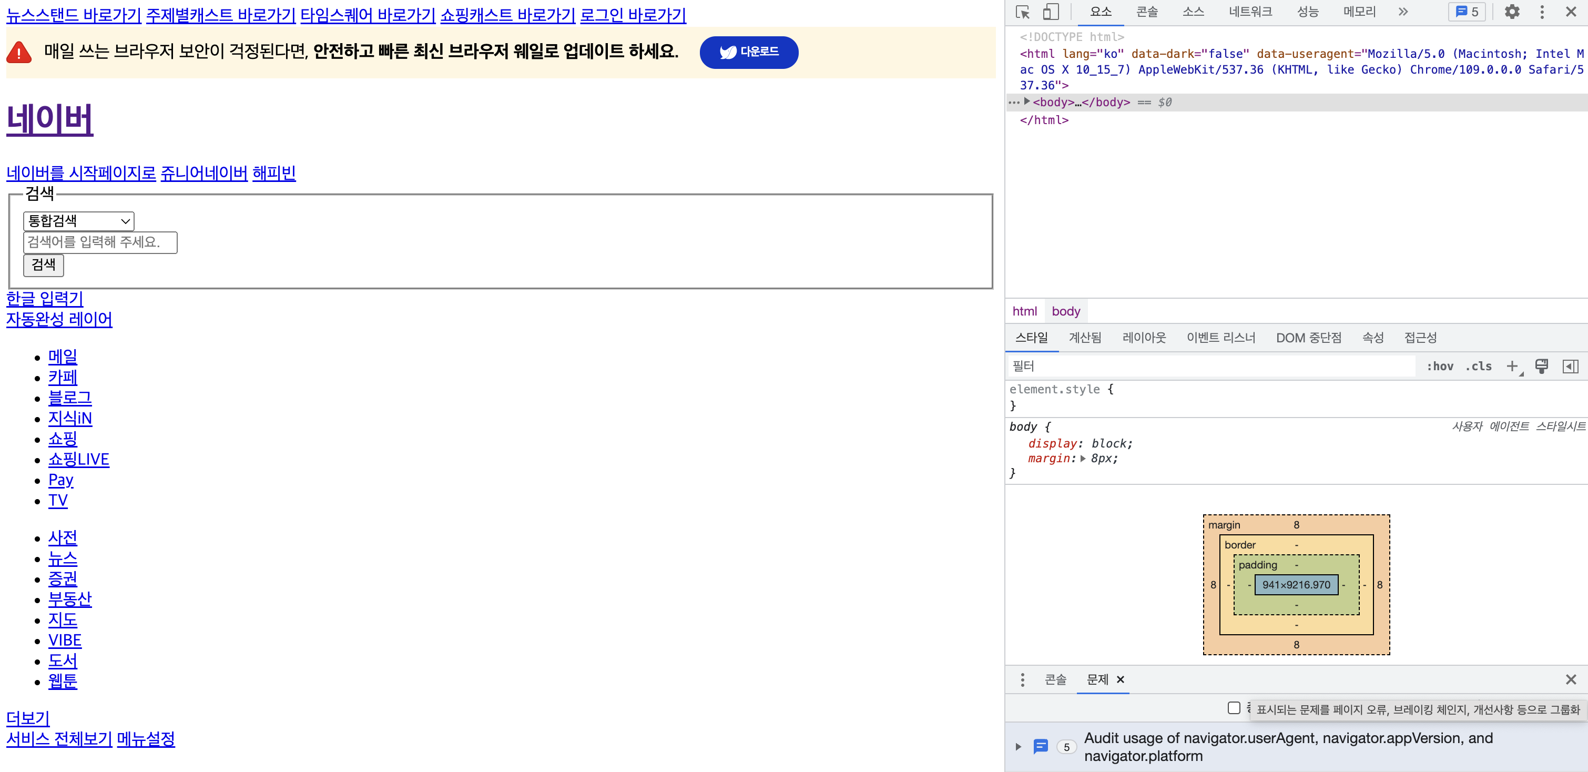
Task: Open the 속성 subtab
Action: pyautogui.click(x=1373, y=337)
